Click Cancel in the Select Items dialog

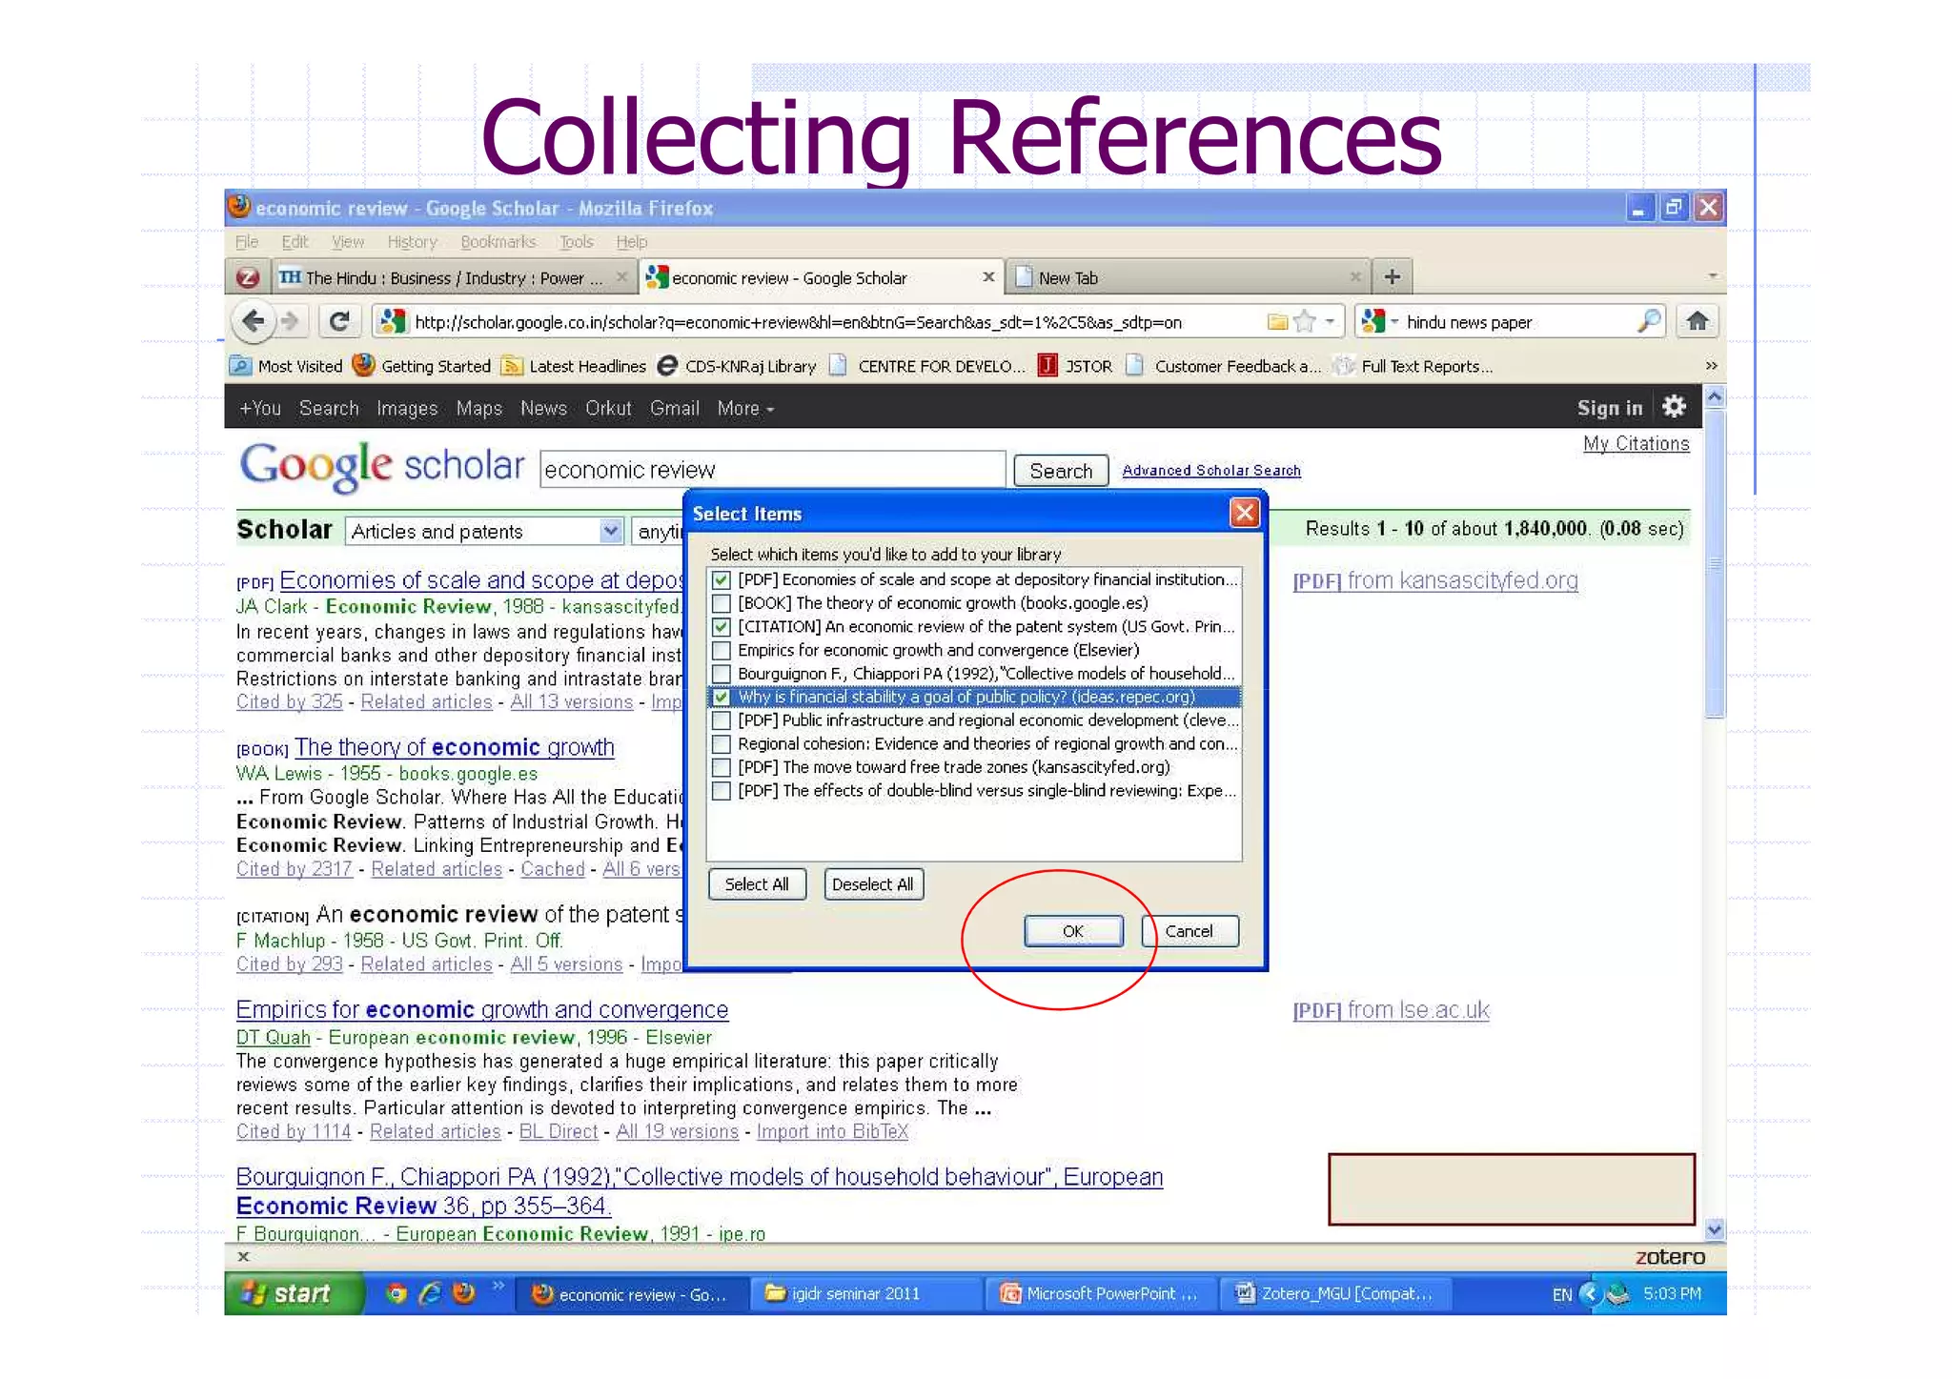1189,931
